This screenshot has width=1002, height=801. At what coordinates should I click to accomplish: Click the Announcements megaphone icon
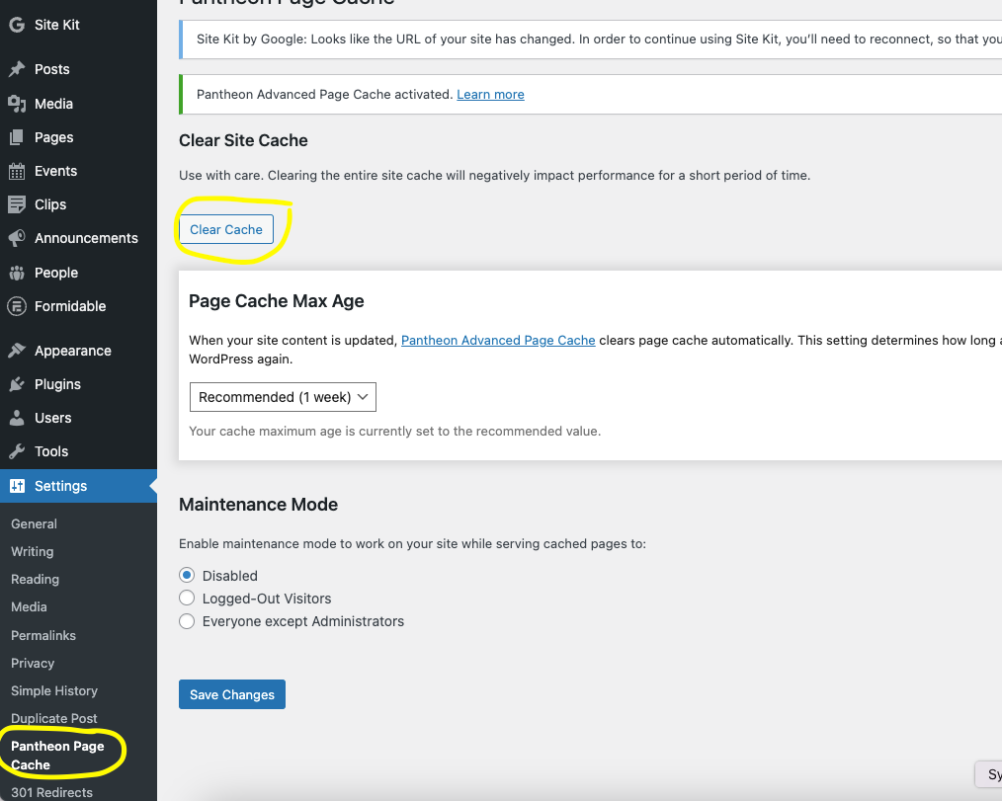[17, 238]
